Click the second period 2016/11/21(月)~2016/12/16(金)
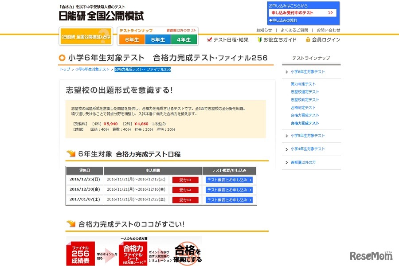This screenshot has height=266, width=399. coord(136,189)
